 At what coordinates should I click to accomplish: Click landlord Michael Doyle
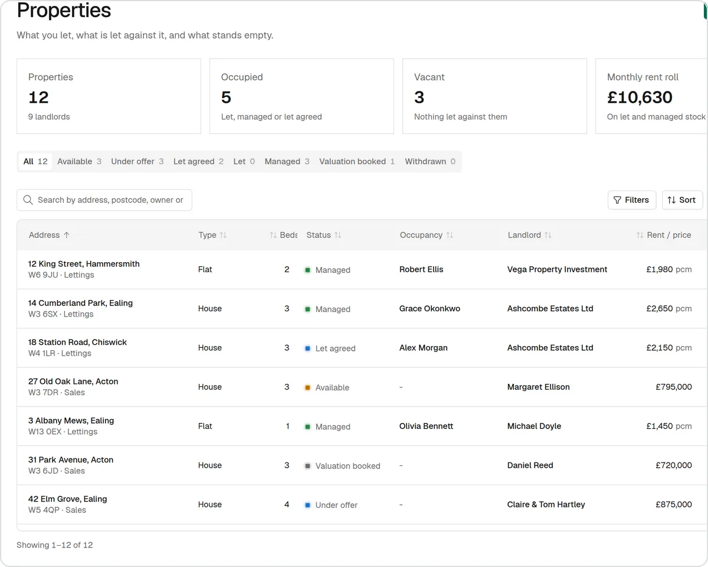pyautogui.click(x=535, y=426)
